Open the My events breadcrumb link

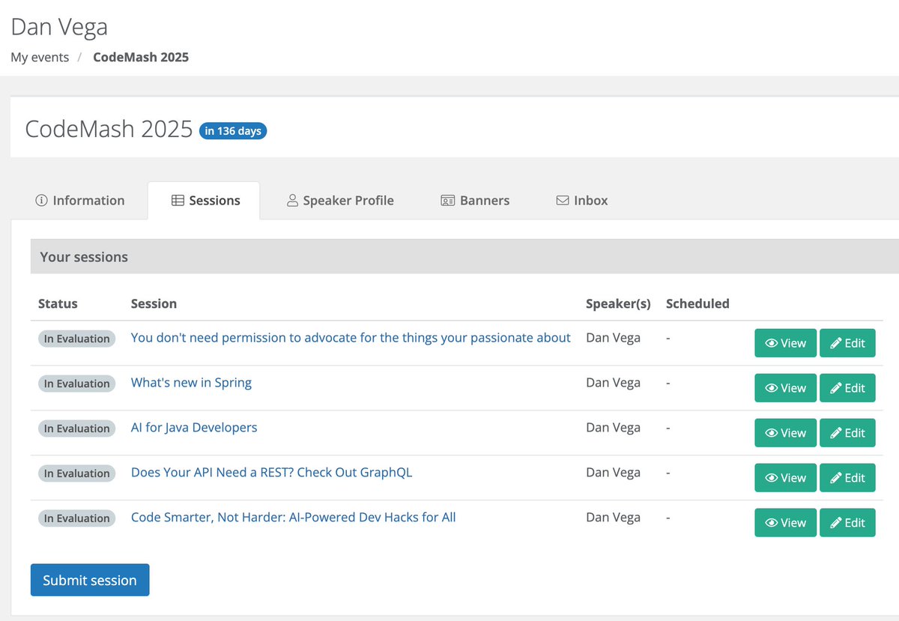pos(40,57)
